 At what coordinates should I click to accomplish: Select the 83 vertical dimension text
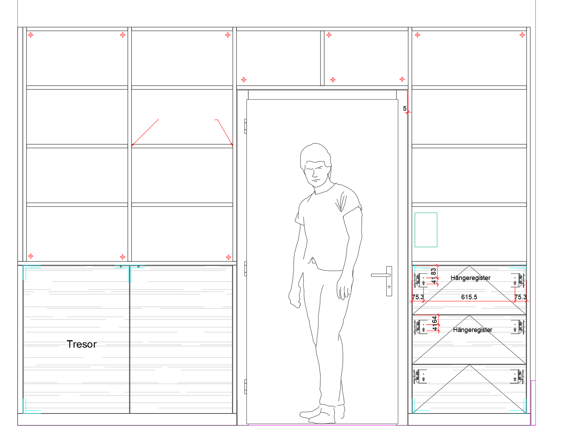tap(434, 272)
